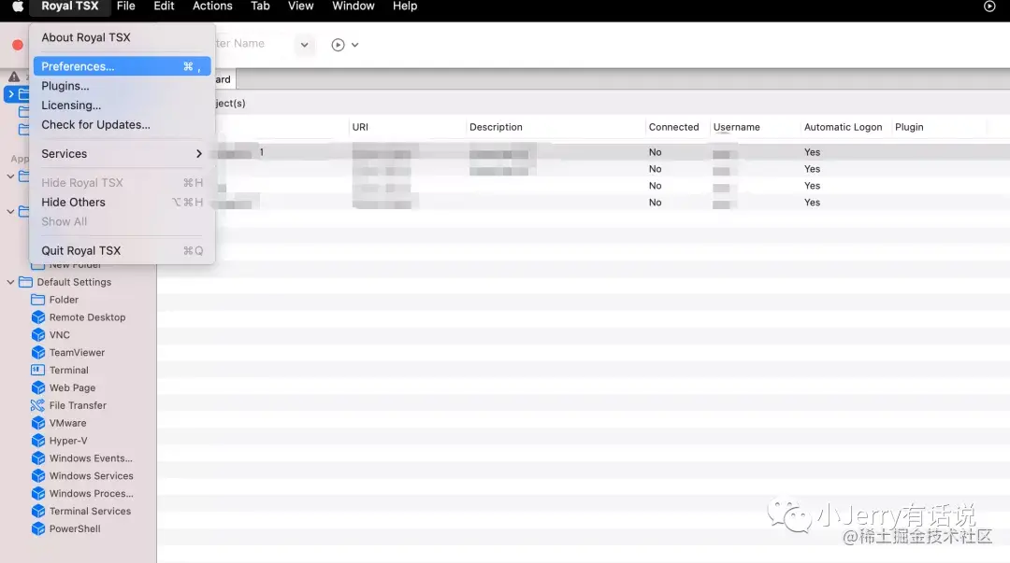The image size is (1010, 563).
Task: Select the PowerShell icon
Action: point(38,528)
